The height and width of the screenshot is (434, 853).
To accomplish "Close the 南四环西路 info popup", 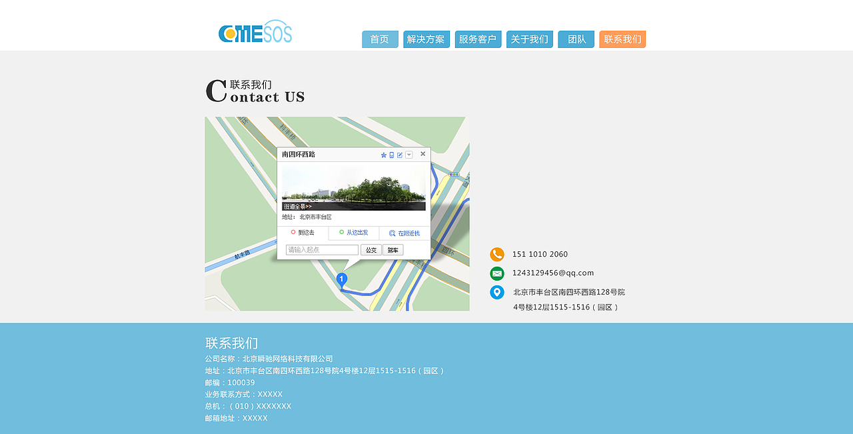I will tap(423, 154).
